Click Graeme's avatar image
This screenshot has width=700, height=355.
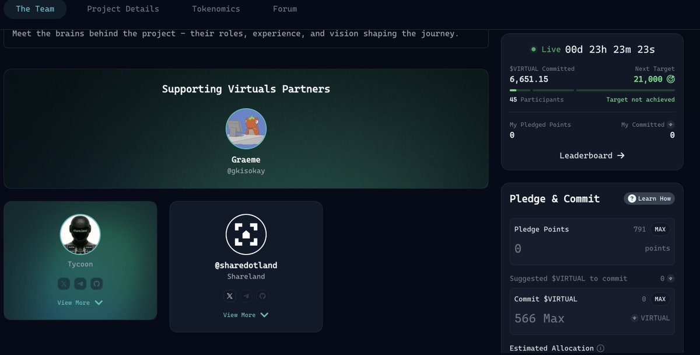[246, 129]
